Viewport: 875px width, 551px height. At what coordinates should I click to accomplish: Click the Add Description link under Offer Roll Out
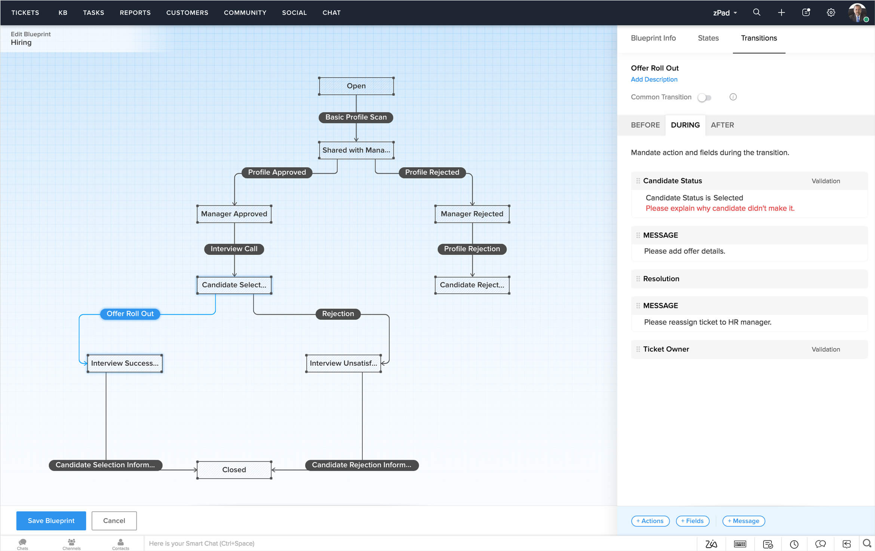coord(654,79)
